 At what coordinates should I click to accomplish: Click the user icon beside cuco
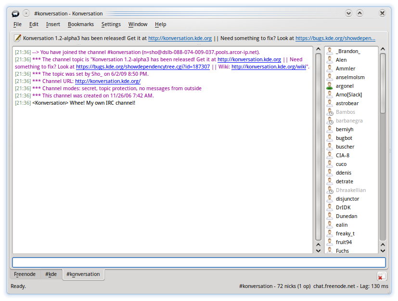click(330, 164)
